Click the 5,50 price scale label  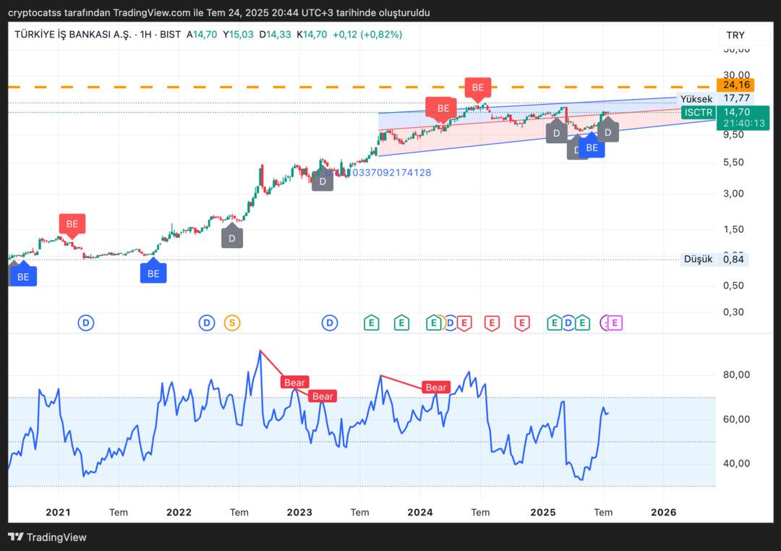pyautogui.click(x=733, y=163)
